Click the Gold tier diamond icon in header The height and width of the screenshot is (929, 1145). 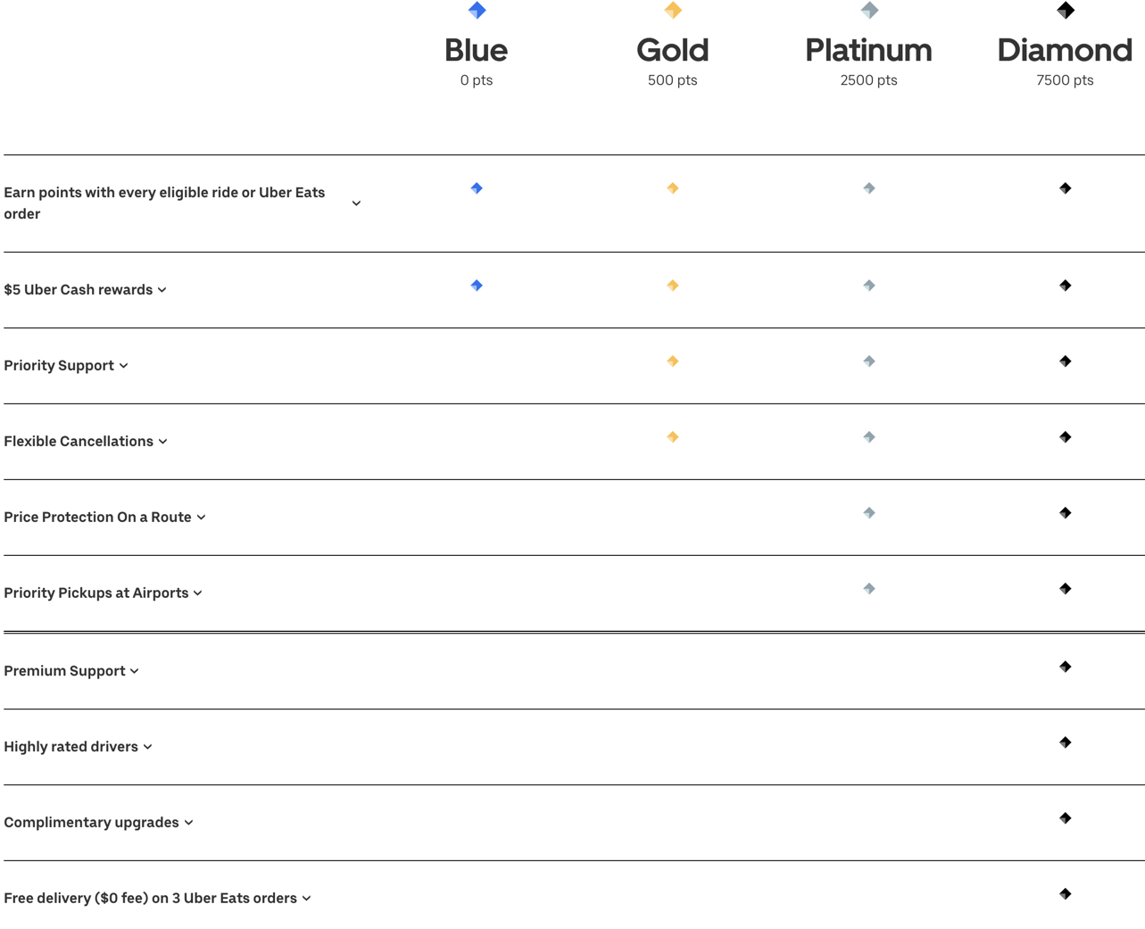click(x=673, y=11)
